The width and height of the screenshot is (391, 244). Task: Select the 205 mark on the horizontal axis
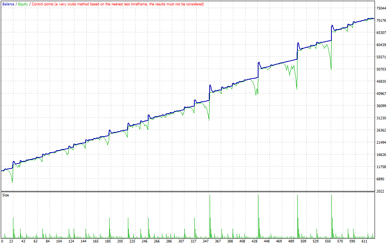point(120,241)
